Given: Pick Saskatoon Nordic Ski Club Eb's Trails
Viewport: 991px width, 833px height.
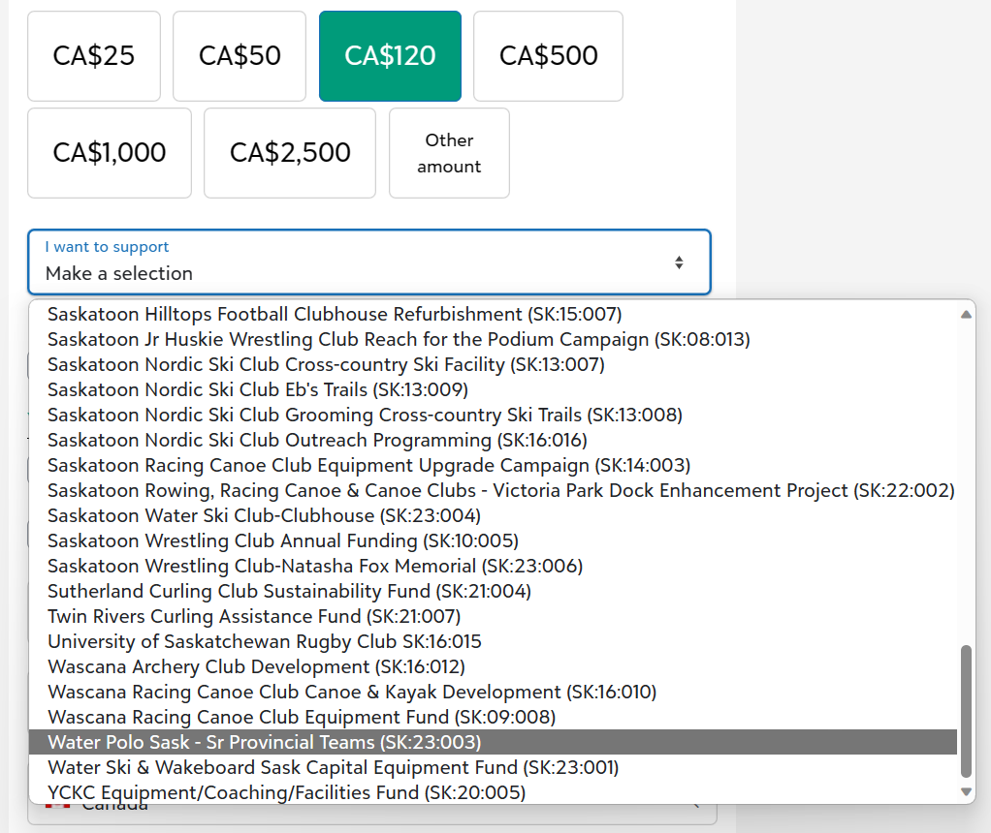Looking at the screenshot, I should point(493,389).
